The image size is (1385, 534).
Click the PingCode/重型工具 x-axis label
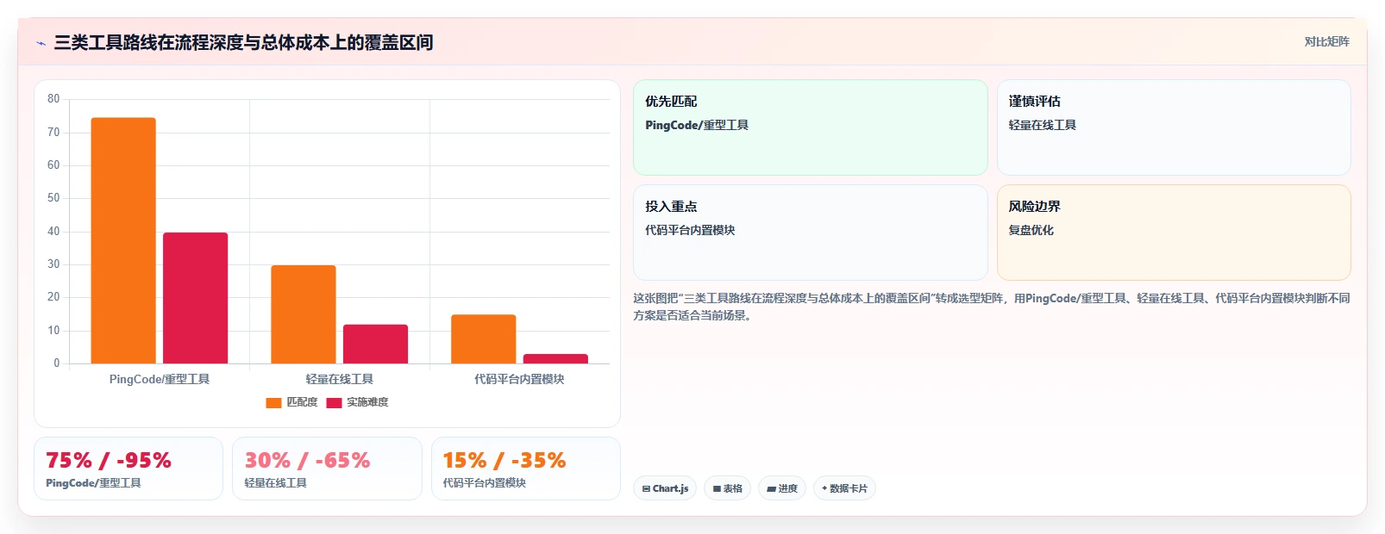click(160, 379)
